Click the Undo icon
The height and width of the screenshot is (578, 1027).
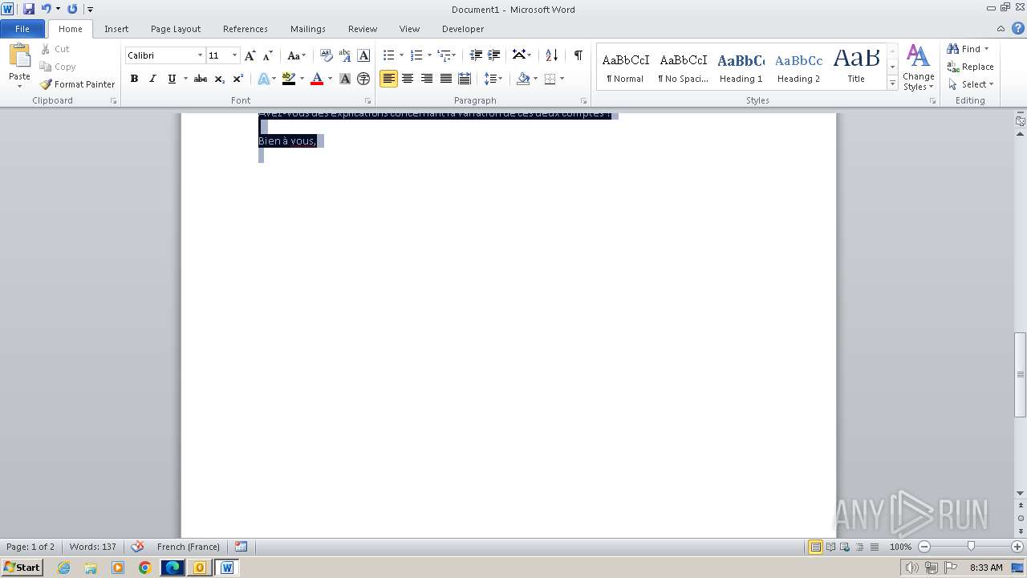[x=46, y=9]
